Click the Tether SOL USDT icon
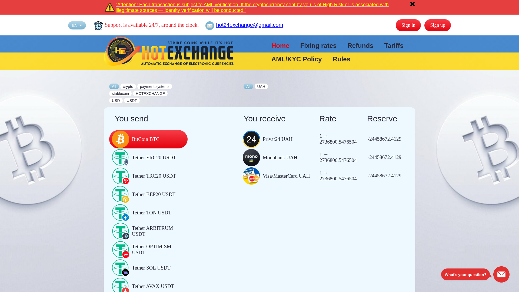The height and width of the screenshot is (292, 519). click(121, 268)
